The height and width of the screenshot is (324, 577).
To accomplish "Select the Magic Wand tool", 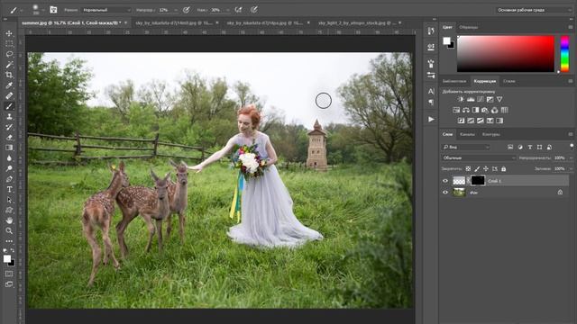I will coord(9,65).
